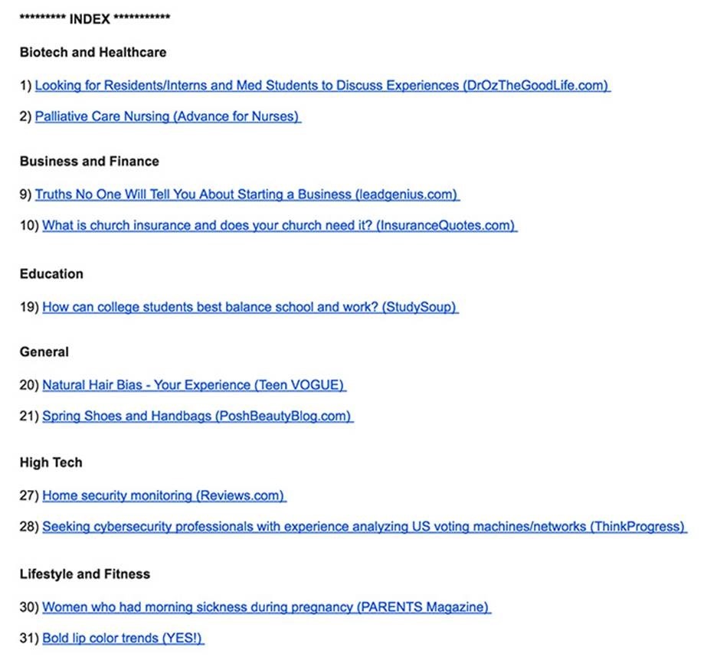The image size is (717, 670).
Task: Click the Education section heading
Action: 51,274
